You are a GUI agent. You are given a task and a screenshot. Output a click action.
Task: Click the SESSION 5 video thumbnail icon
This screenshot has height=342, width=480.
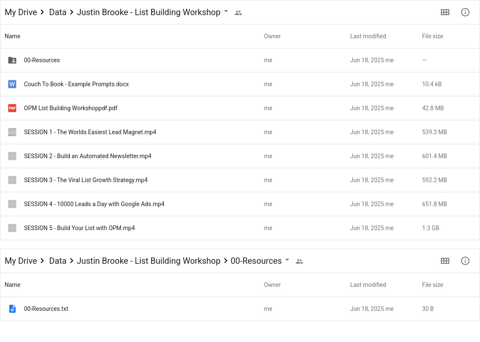12,228
